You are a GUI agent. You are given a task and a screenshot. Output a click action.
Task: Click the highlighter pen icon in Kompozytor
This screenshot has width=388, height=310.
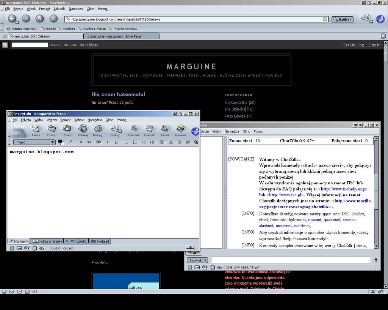pos(70,142)
